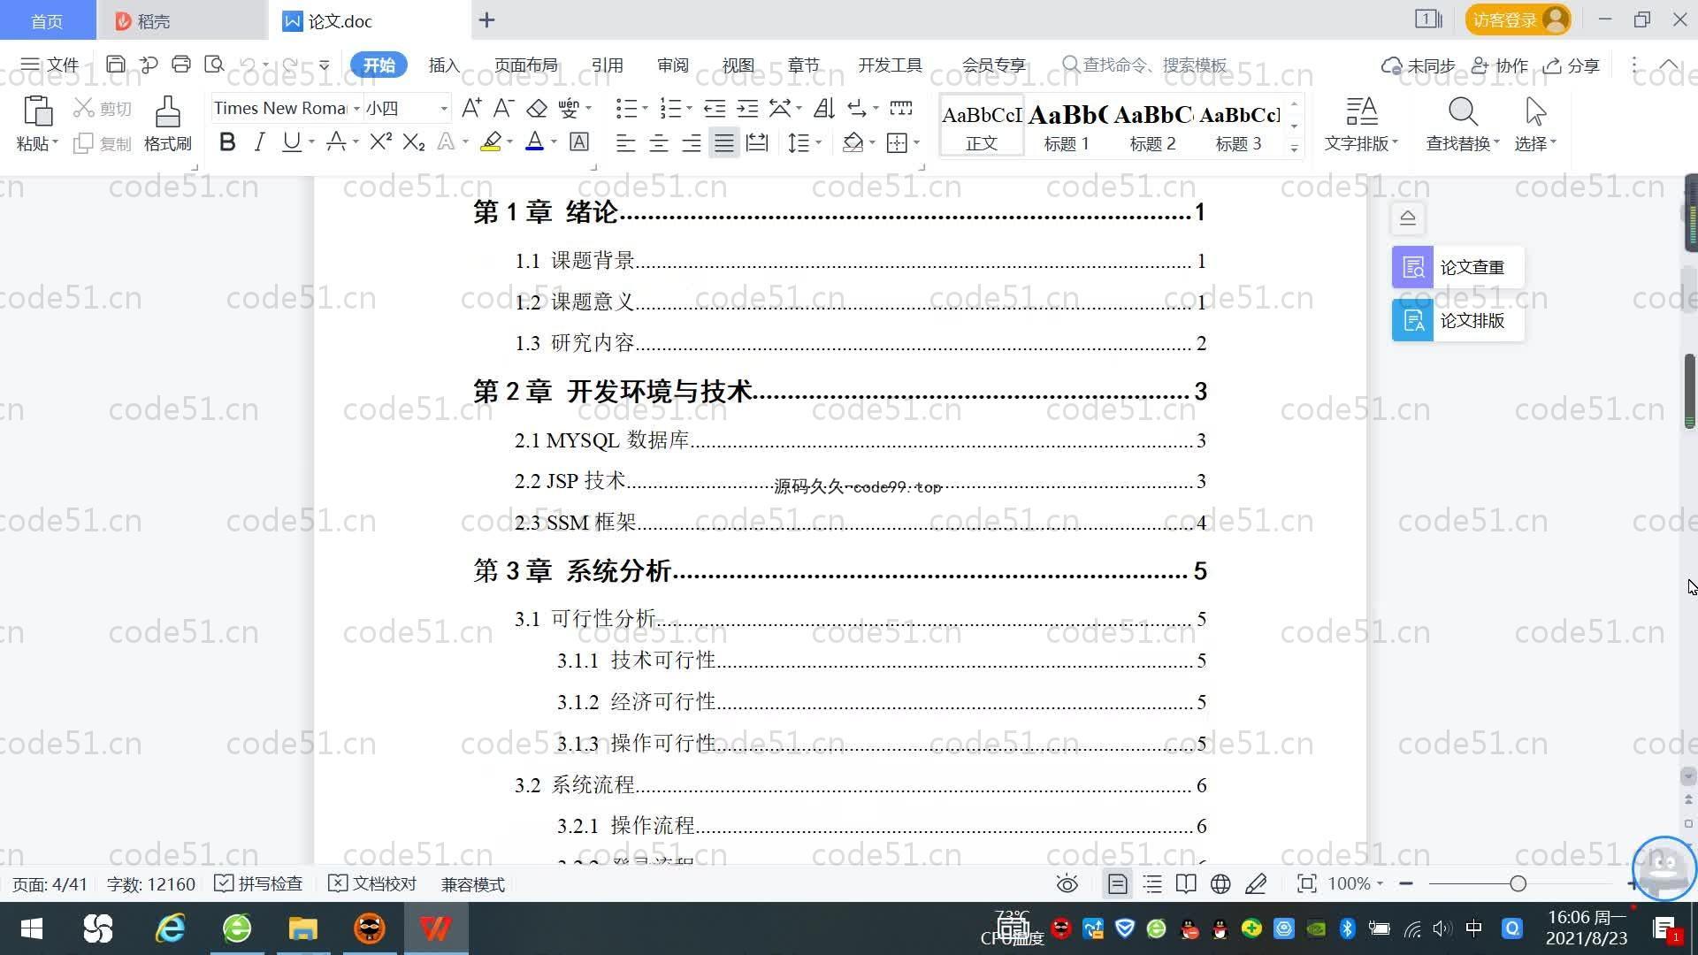Click Paper Check button

pyautogui.click(x=1457, y=267)
